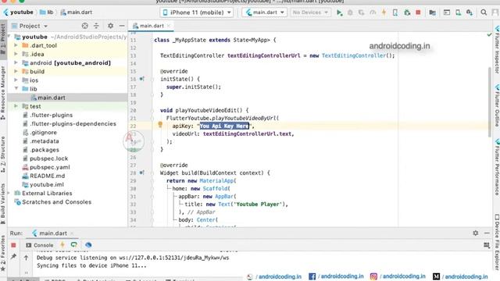Collapse all in Project panel
Screen dimensions: 500x281
tap(96, 26)
